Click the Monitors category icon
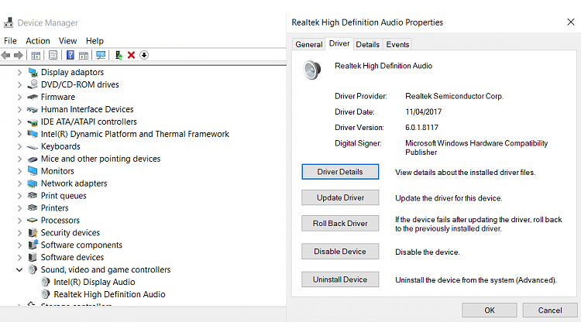581x336 pixels. [x=33, y=171]
